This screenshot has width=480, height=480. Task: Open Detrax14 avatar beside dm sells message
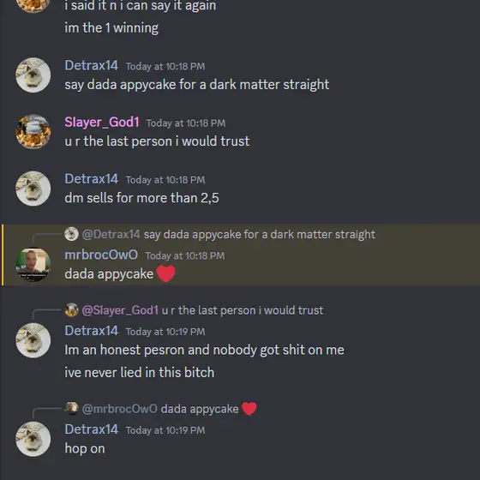click(x=33, y=189)
